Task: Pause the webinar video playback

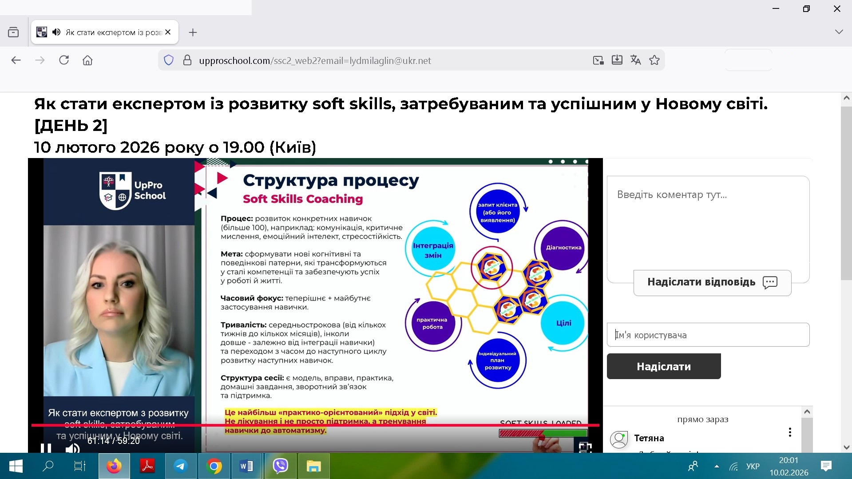Action: pos(46,448)
